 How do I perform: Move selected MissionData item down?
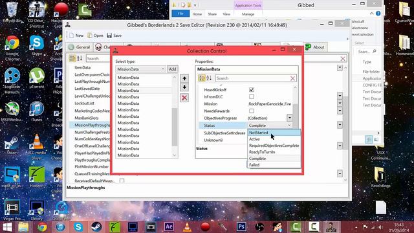click(x=184, y=87)
